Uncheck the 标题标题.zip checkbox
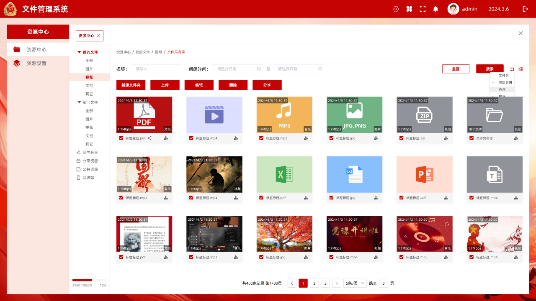The image size is (536, 301). point(402,138)
